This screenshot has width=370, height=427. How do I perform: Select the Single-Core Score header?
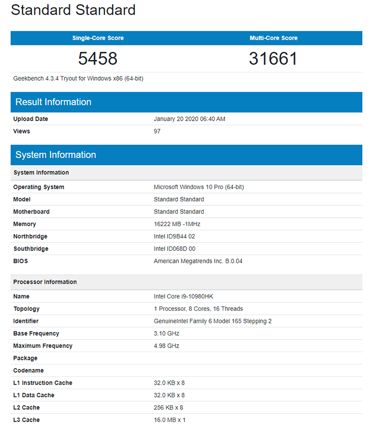pyautogui.click(x=98, y=38)
